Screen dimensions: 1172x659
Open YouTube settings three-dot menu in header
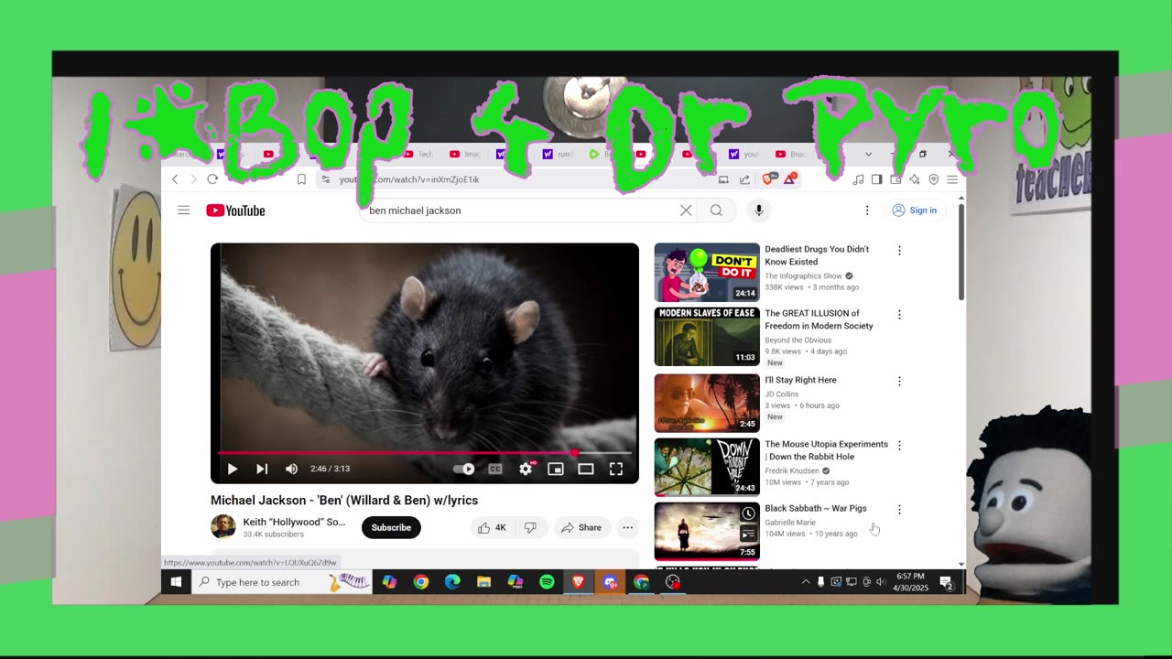click(x=867, y=211)
